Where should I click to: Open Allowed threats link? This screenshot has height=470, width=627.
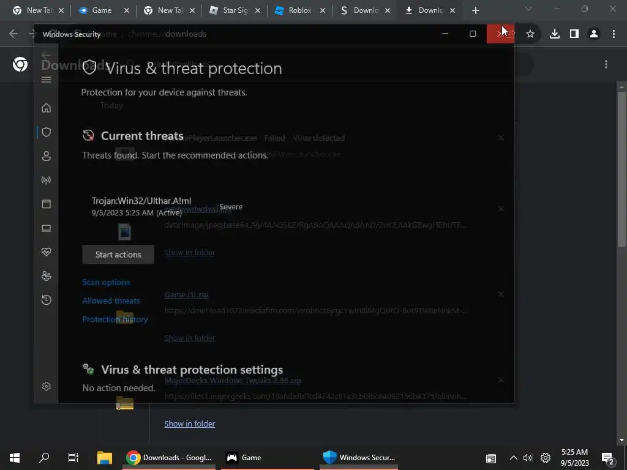(x=111, y=300)
